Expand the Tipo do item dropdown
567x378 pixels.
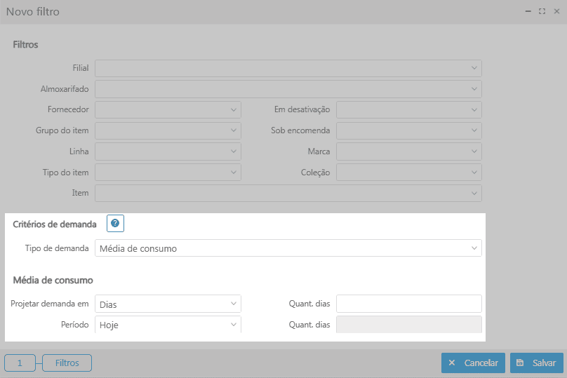coord(168,173)
